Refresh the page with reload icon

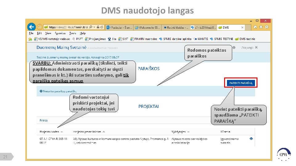click(102, 27)
